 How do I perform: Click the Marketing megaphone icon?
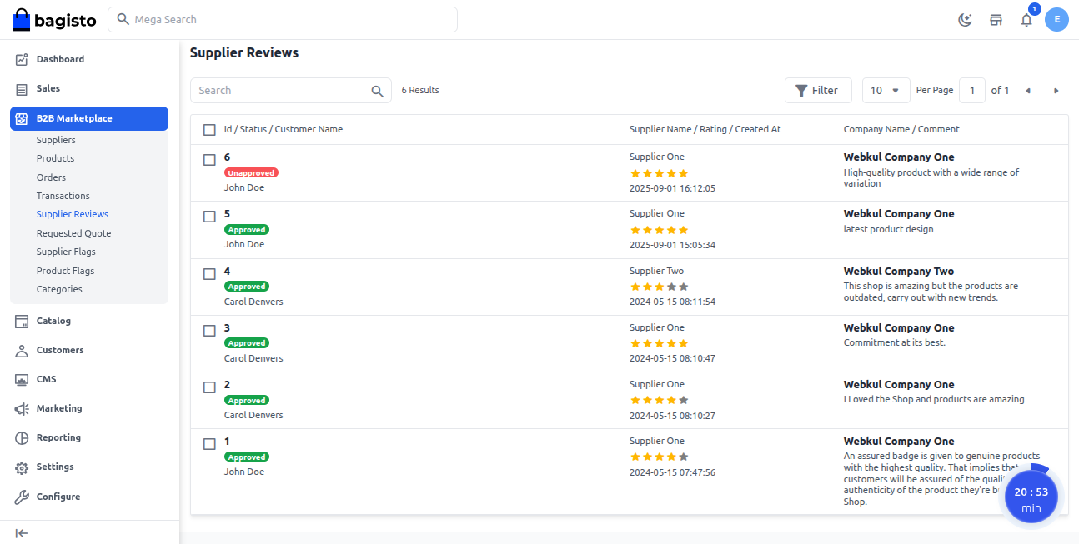(x=21, y=407)
